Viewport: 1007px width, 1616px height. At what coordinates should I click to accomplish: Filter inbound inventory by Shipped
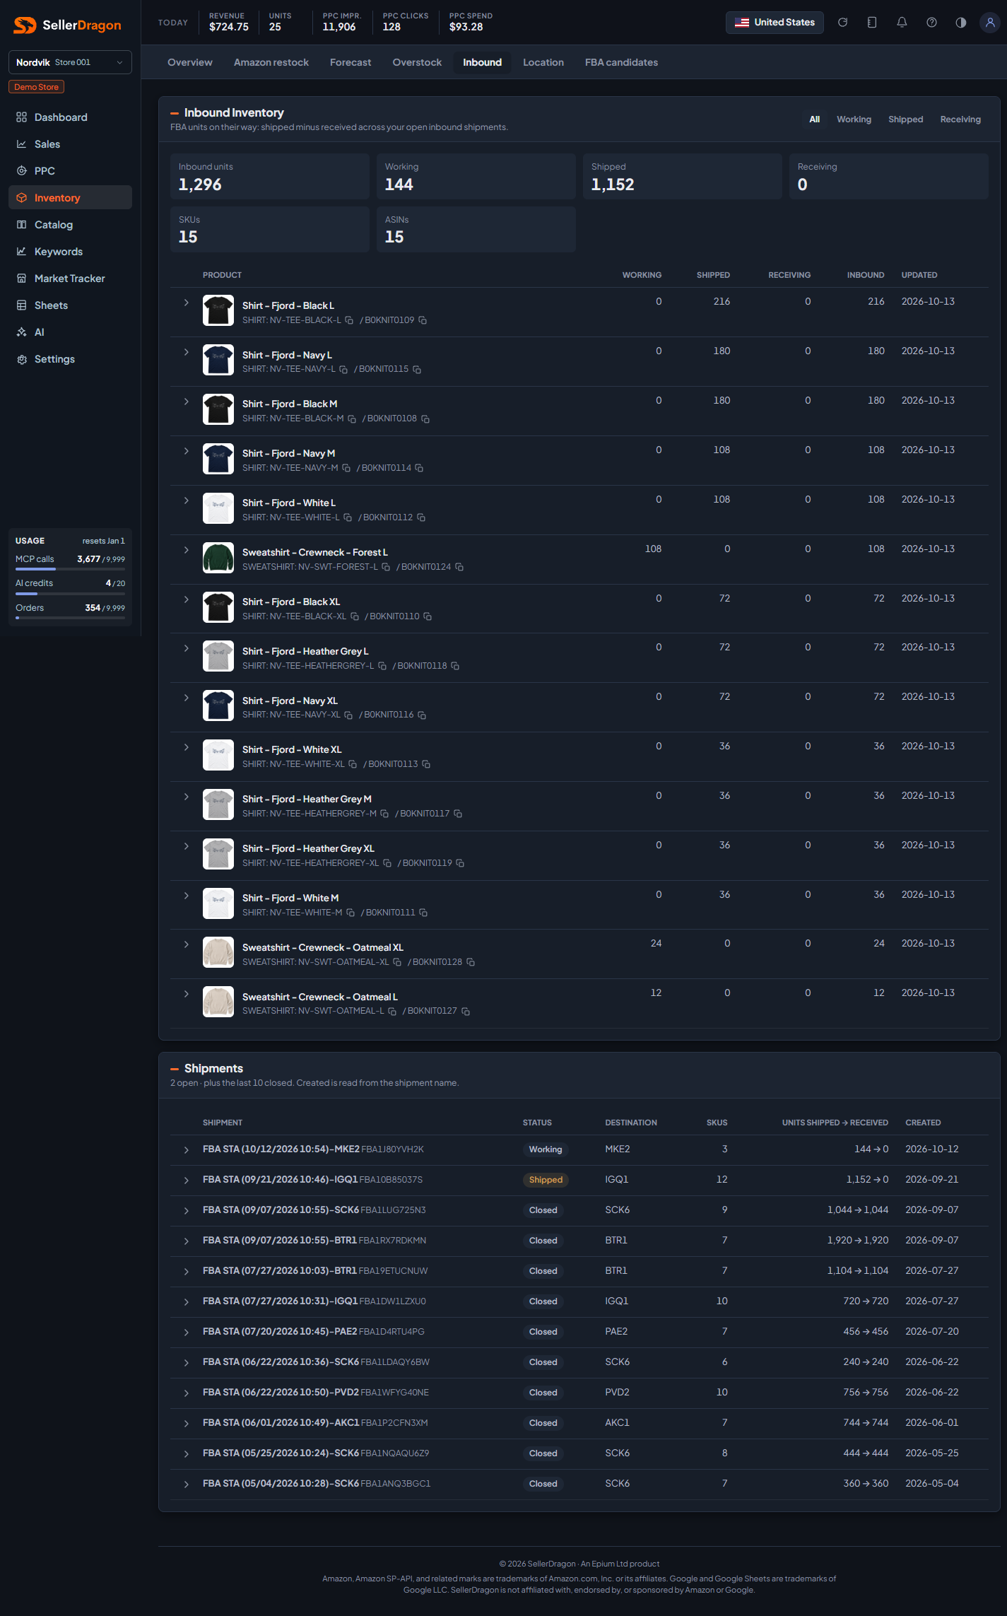tap(905, 119)
